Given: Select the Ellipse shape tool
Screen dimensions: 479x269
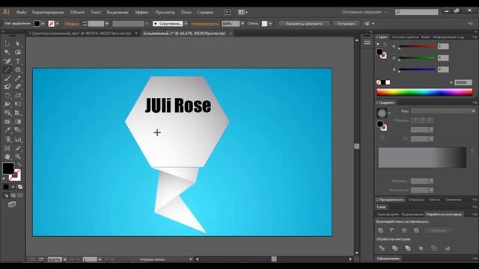Looking at the screenshot, I should pyautogui.click(x=18, y=69).
